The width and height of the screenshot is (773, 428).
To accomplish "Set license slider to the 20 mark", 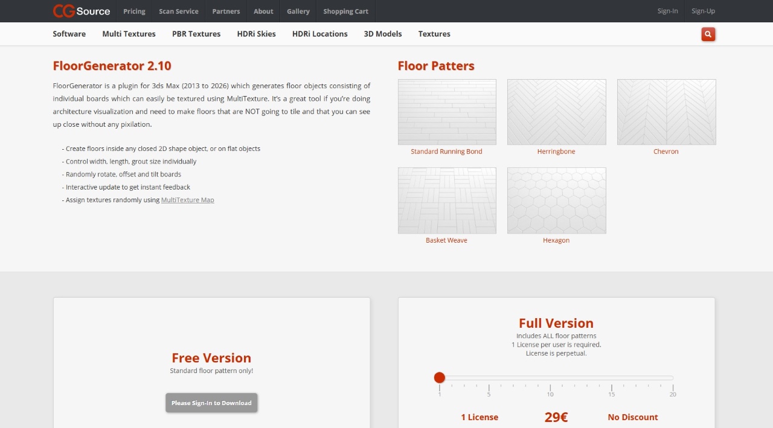I will (x=673, y=378).
